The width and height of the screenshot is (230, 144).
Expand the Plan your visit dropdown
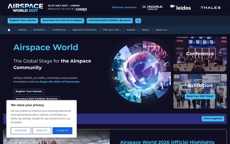coord(112,30)
